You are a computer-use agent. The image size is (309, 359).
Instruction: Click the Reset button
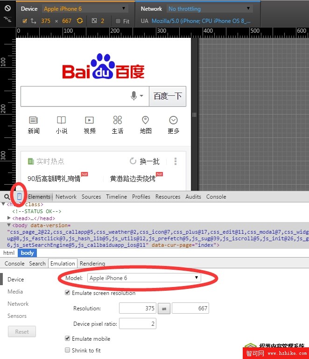(x=22, y=331)
